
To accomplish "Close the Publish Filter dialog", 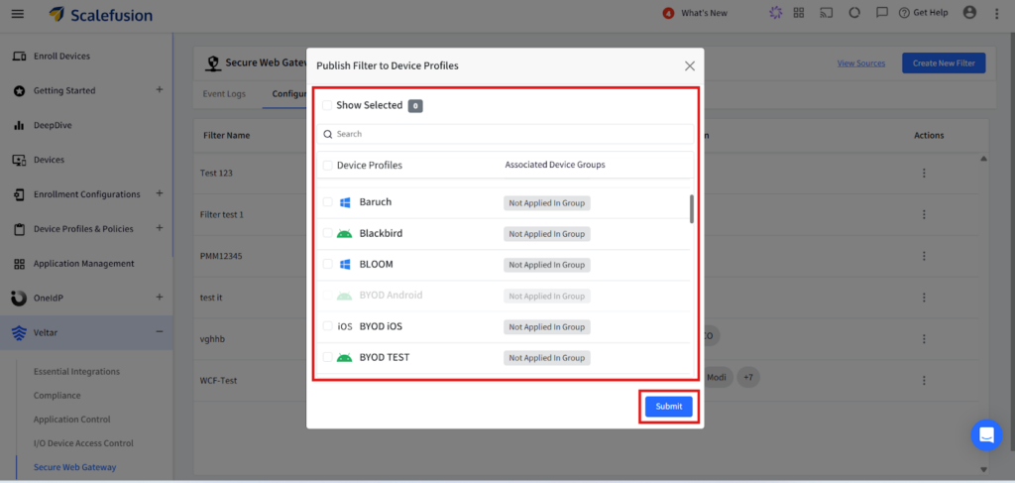I will 690,66.
